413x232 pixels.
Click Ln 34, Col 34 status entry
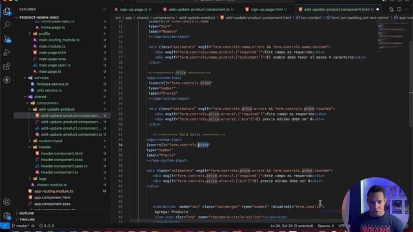tap(292, 226)
